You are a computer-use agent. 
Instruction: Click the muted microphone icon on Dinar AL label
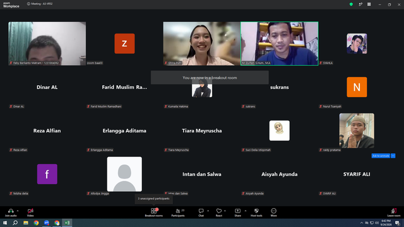tap(11, 107)
